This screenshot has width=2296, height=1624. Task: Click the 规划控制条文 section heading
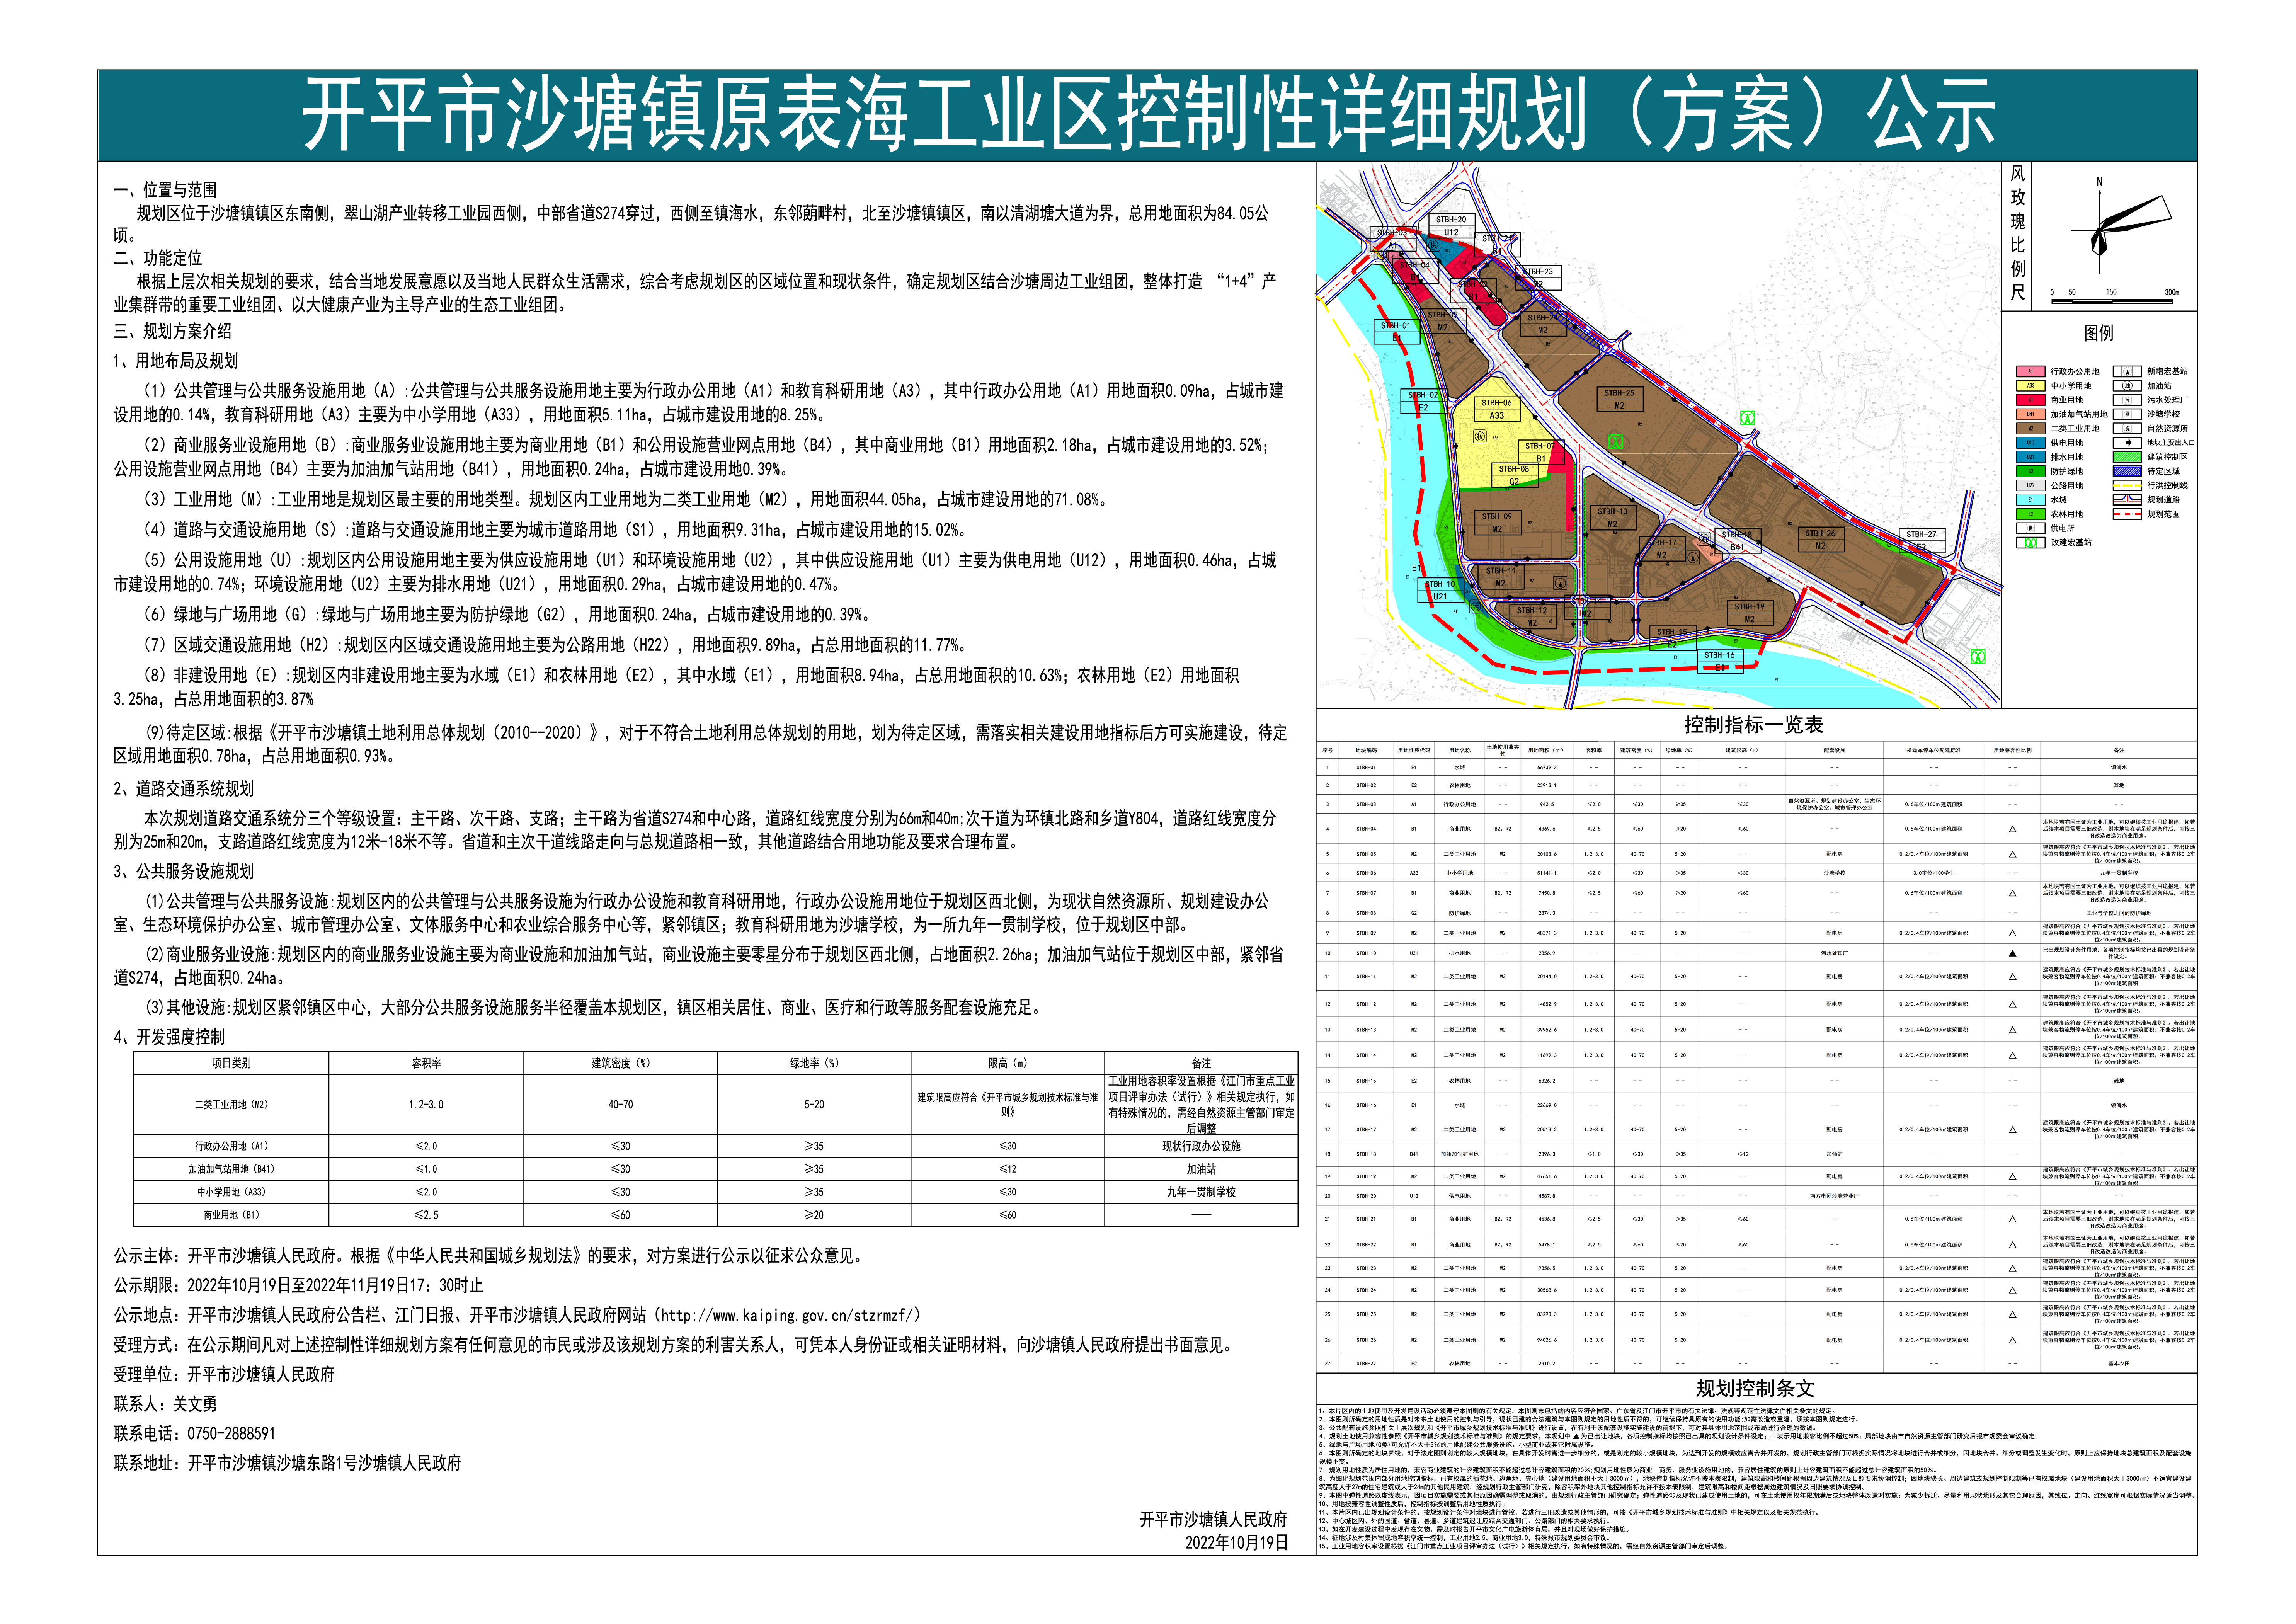coord(1754,1388)
